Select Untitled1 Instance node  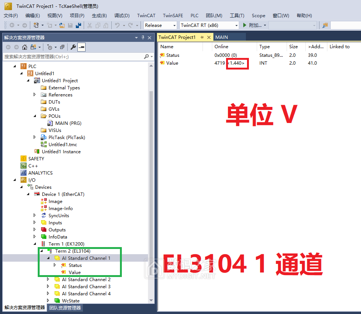(61, 152)
